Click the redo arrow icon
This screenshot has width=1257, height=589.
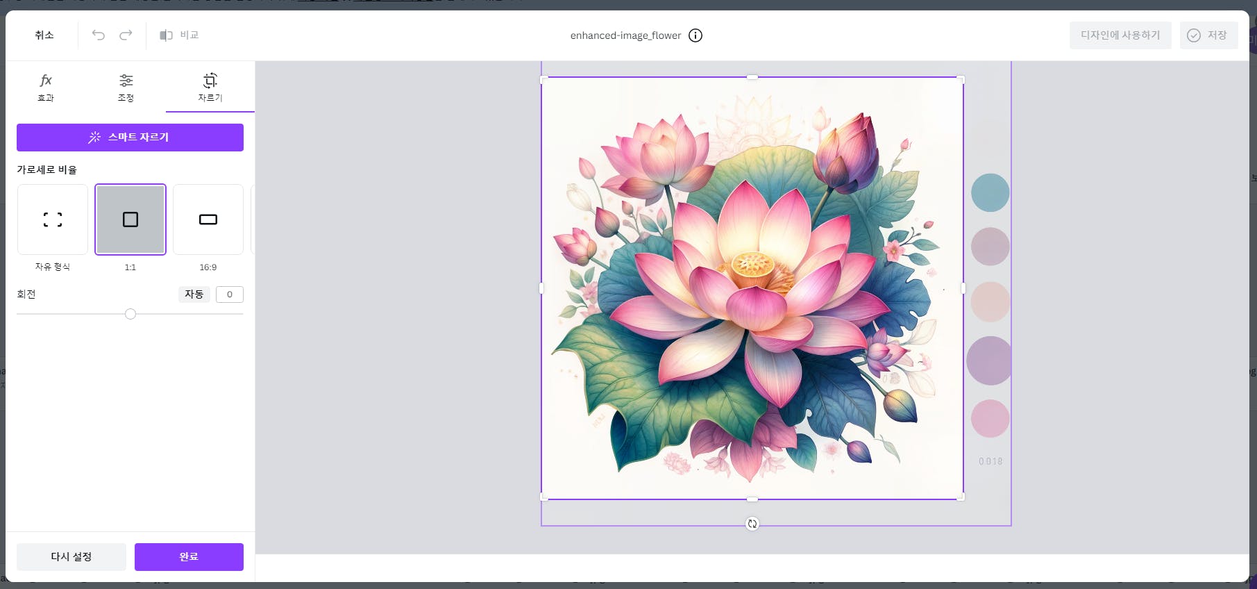(126, 35)
